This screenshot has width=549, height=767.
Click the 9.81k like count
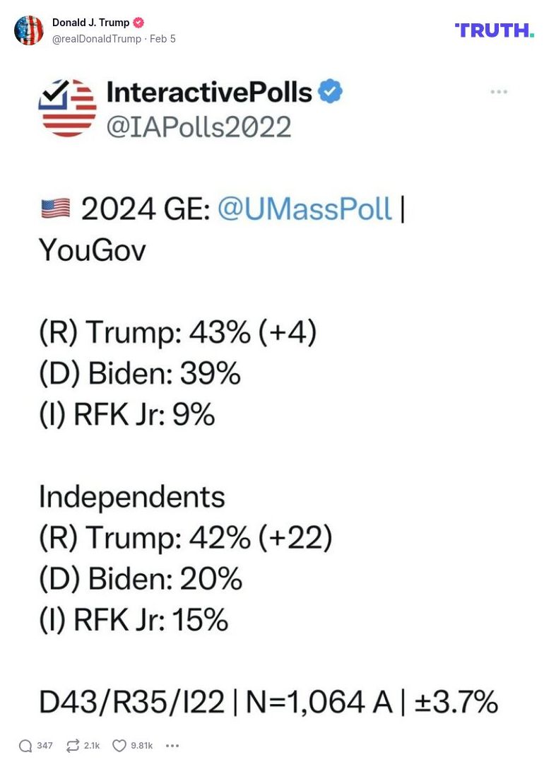(140, 745)
